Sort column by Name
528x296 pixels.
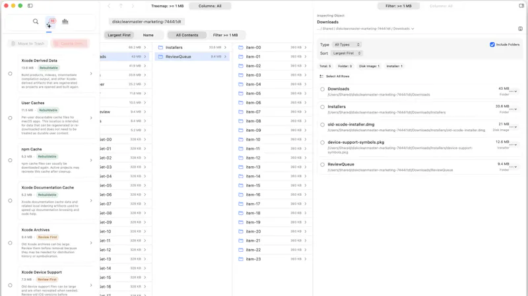[x=148, y=35]
